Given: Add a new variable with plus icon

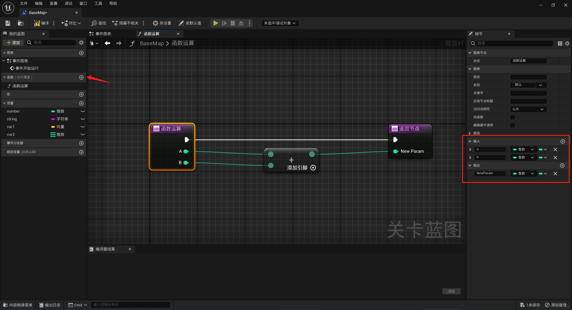Looking at the screenshot, I should coord(81,103).
